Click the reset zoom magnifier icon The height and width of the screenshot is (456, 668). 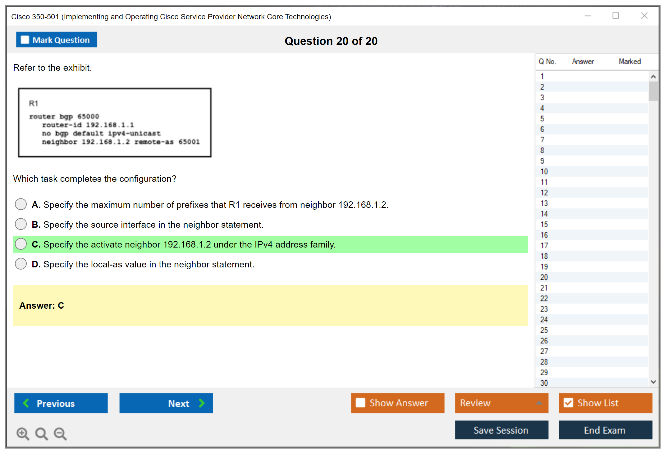[x=41, y=433]
